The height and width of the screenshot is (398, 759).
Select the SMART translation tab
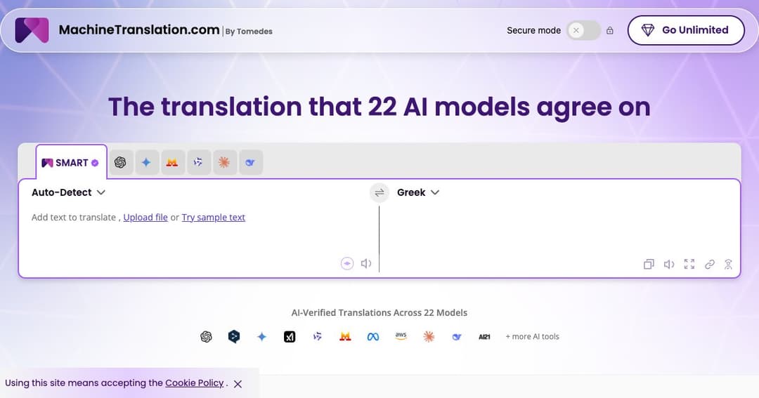coord(71,162)
